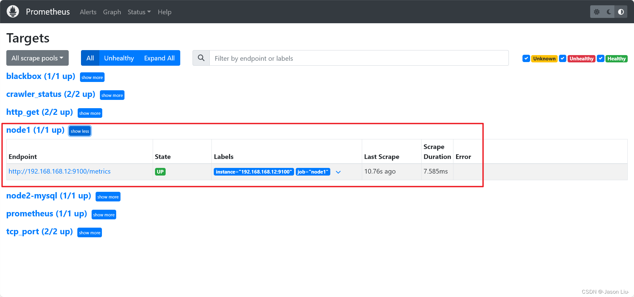This screenshot has width=634, height=297.
Task: Click the http_get (2/2 up) heading
Action: pyautogui.click(x=40, y=112)
